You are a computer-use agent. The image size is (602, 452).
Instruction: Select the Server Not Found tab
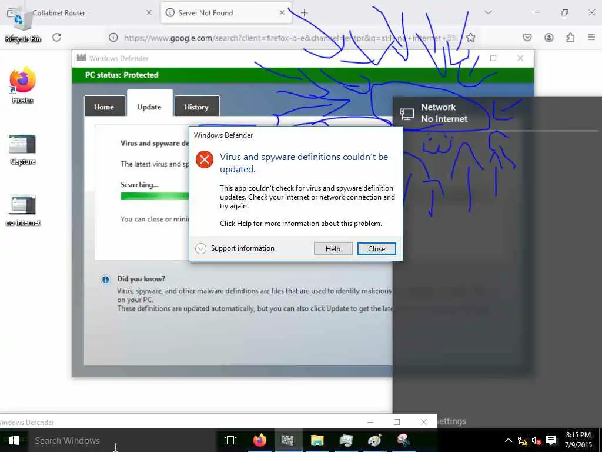[x=226, y=13]
